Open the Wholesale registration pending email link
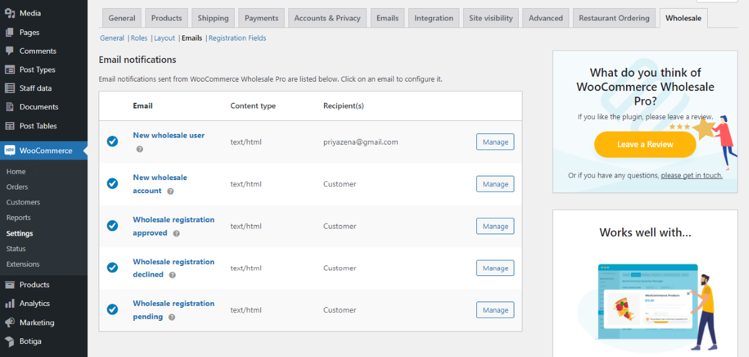 coord(174,310)
